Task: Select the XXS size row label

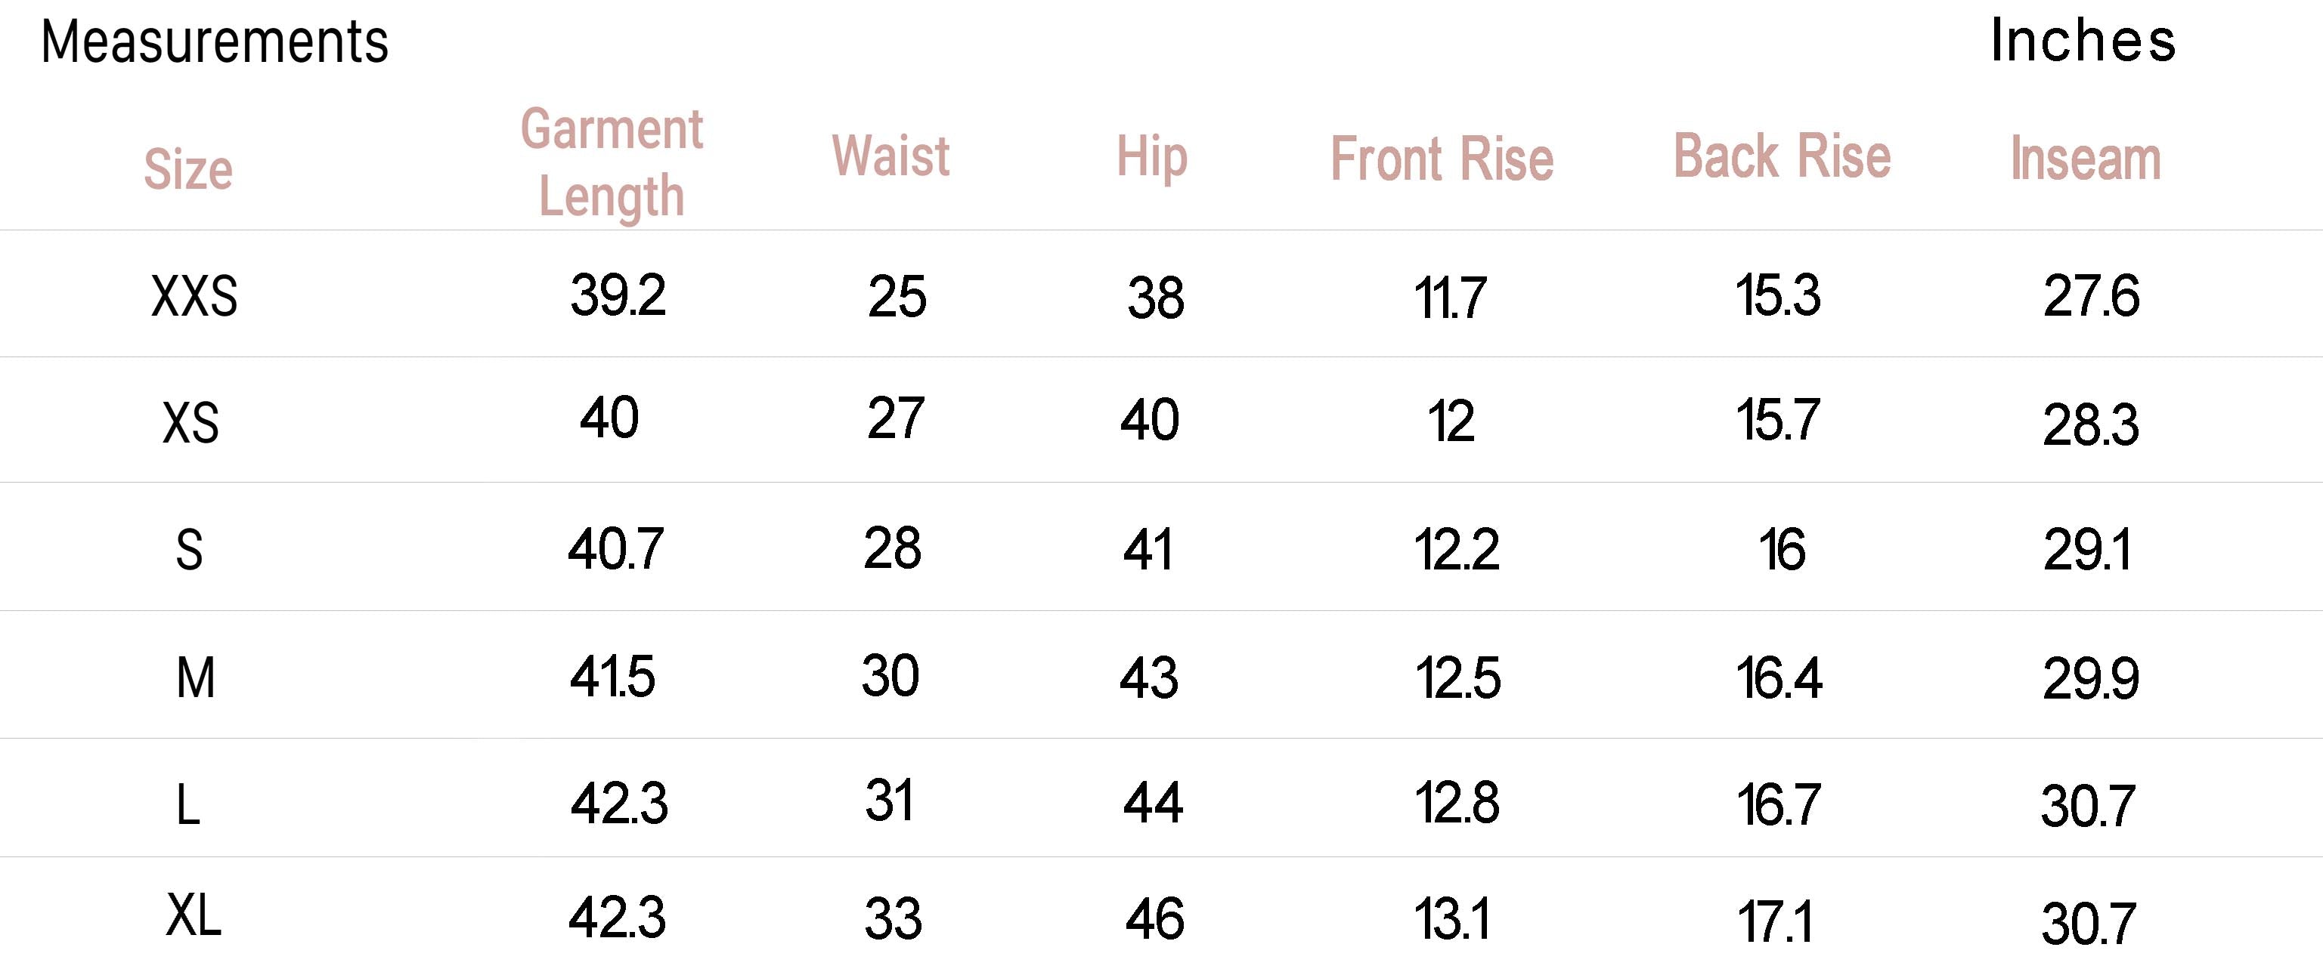Action: pyautogui.click(x=195, y=296)
